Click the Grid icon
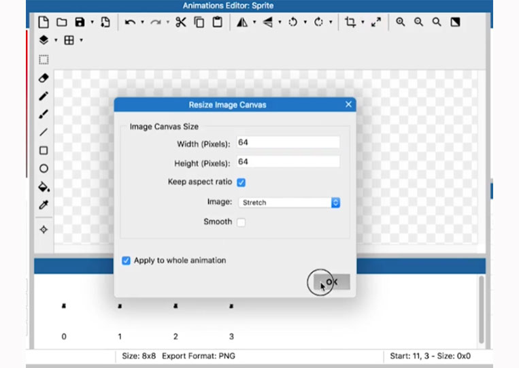 pos(69,40)
